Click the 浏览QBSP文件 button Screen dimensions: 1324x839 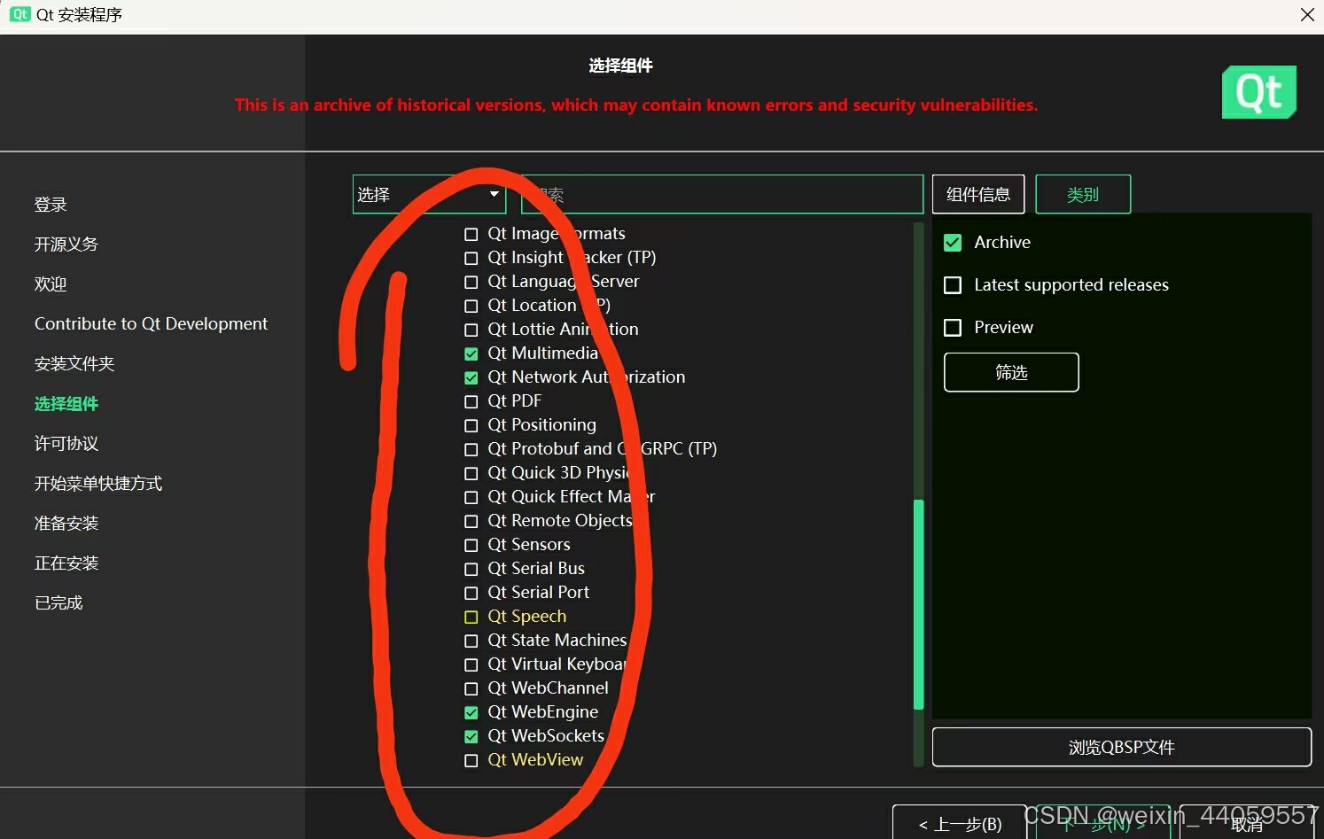coord(1121,746)
